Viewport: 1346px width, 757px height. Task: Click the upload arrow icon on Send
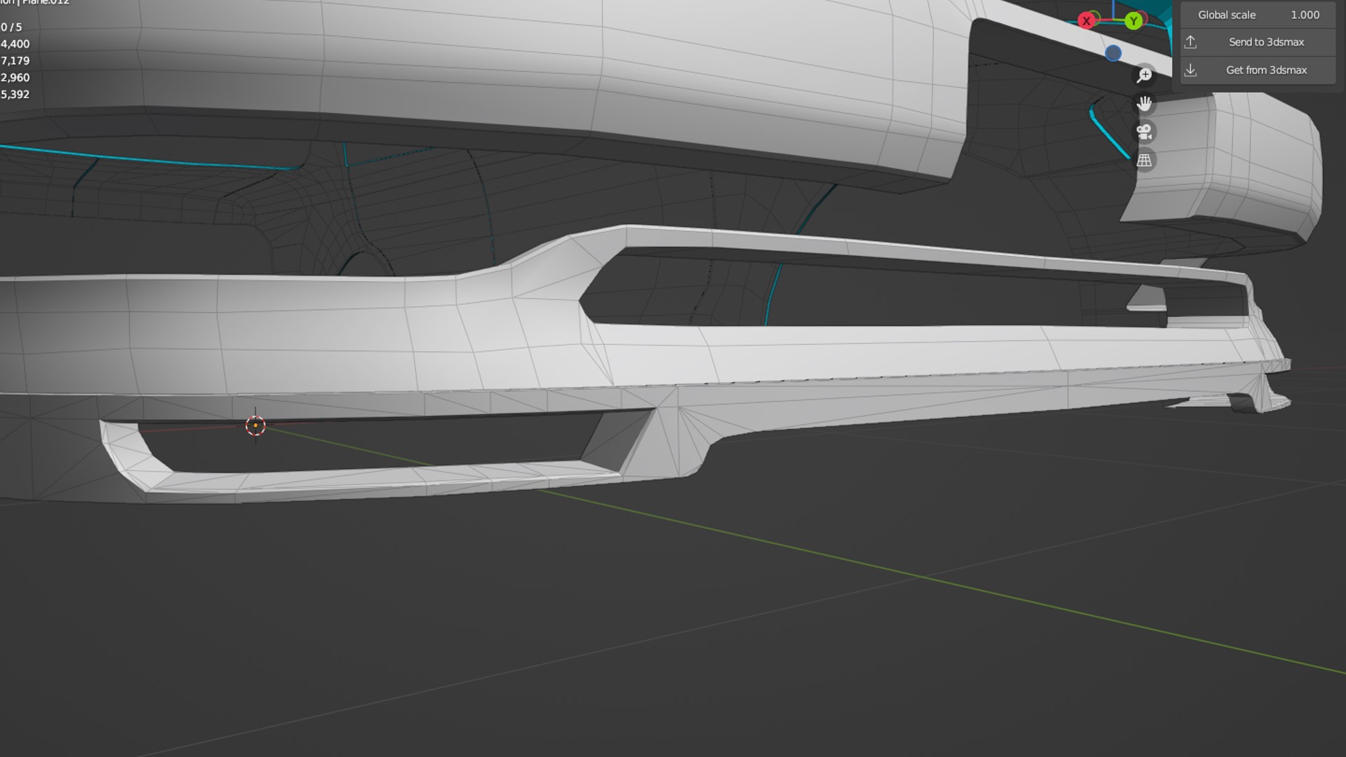[1190, 42]
